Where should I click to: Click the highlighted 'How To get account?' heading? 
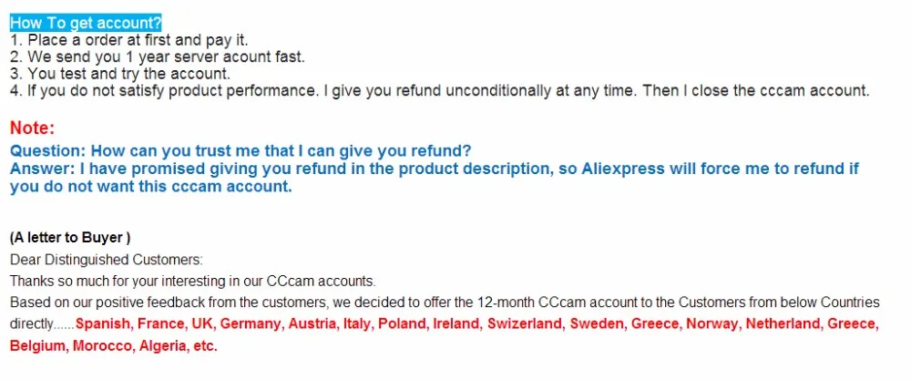point(86,24)
